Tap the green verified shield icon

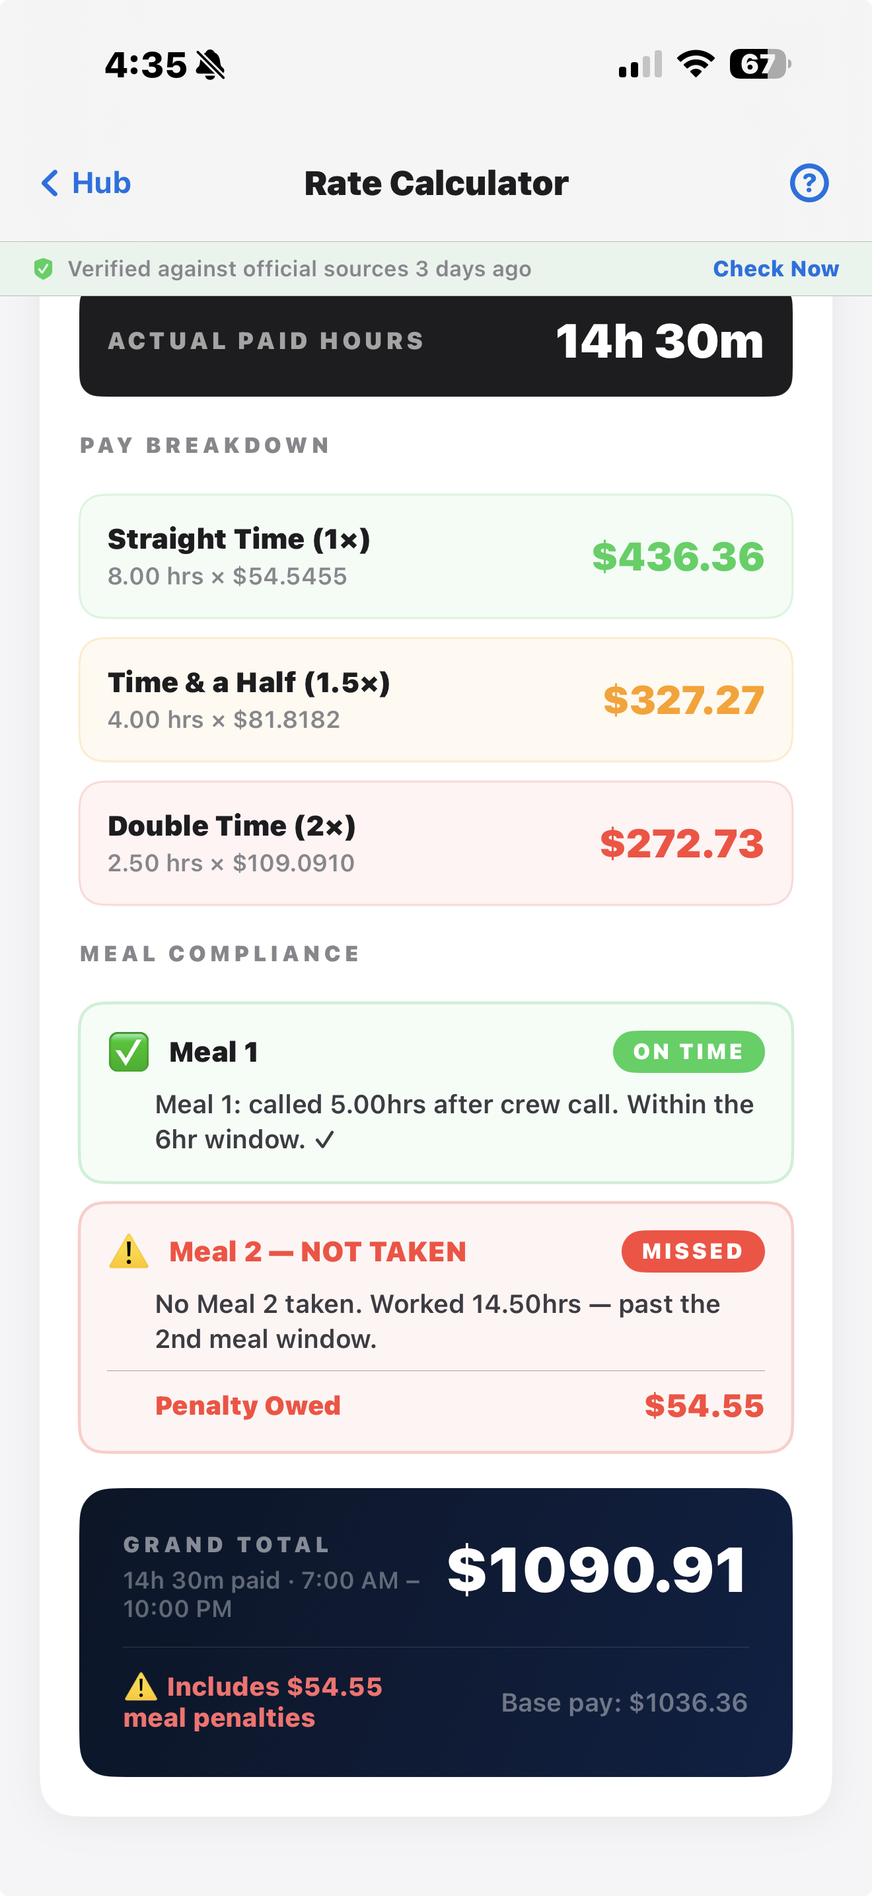[x=44, y=268]
